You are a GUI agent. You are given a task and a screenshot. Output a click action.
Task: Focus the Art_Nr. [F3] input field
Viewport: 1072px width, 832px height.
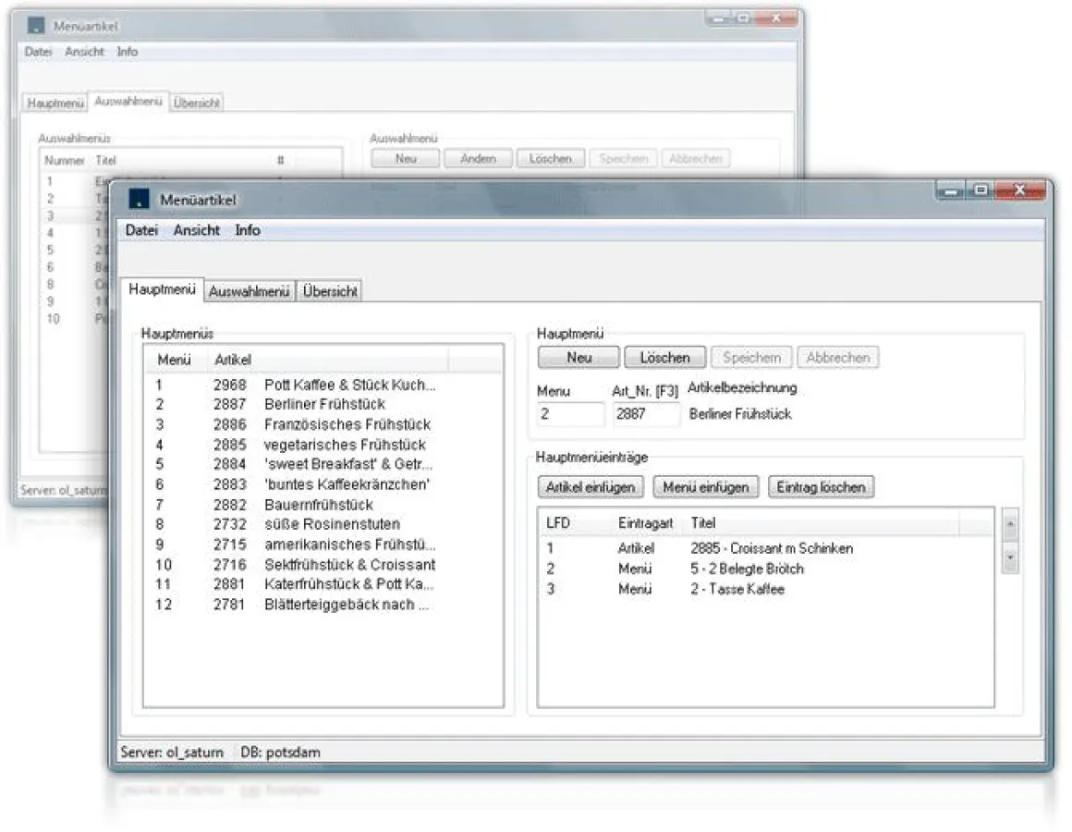click(x=645, y=414)
